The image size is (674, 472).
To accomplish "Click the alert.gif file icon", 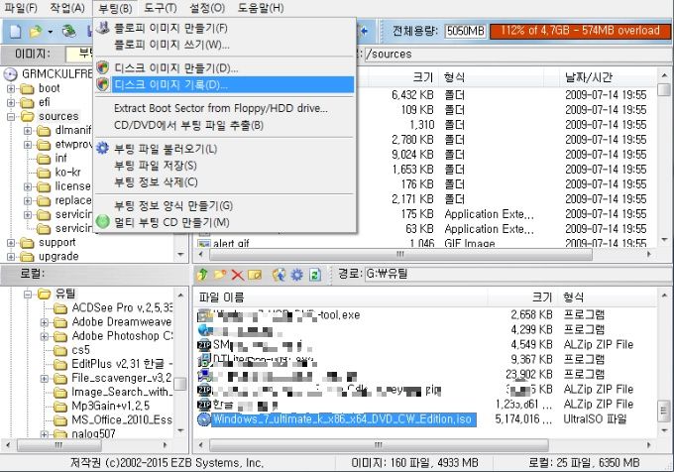I will [x=204, y=244].
